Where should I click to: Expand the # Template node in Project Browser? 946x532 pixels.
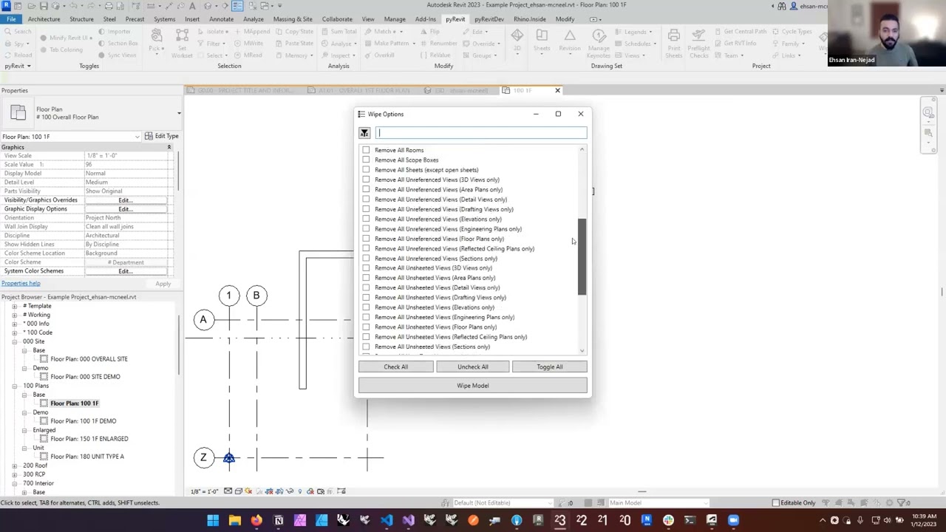click(15, 306)
